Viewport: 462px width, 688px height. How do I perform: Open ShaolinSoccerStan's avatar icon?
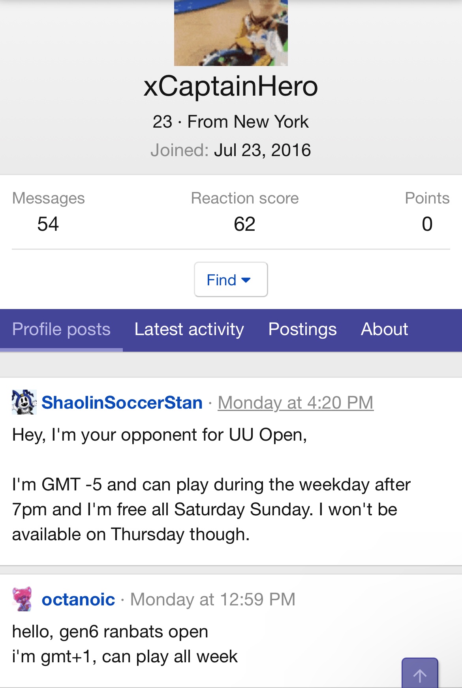coord(24,402)
